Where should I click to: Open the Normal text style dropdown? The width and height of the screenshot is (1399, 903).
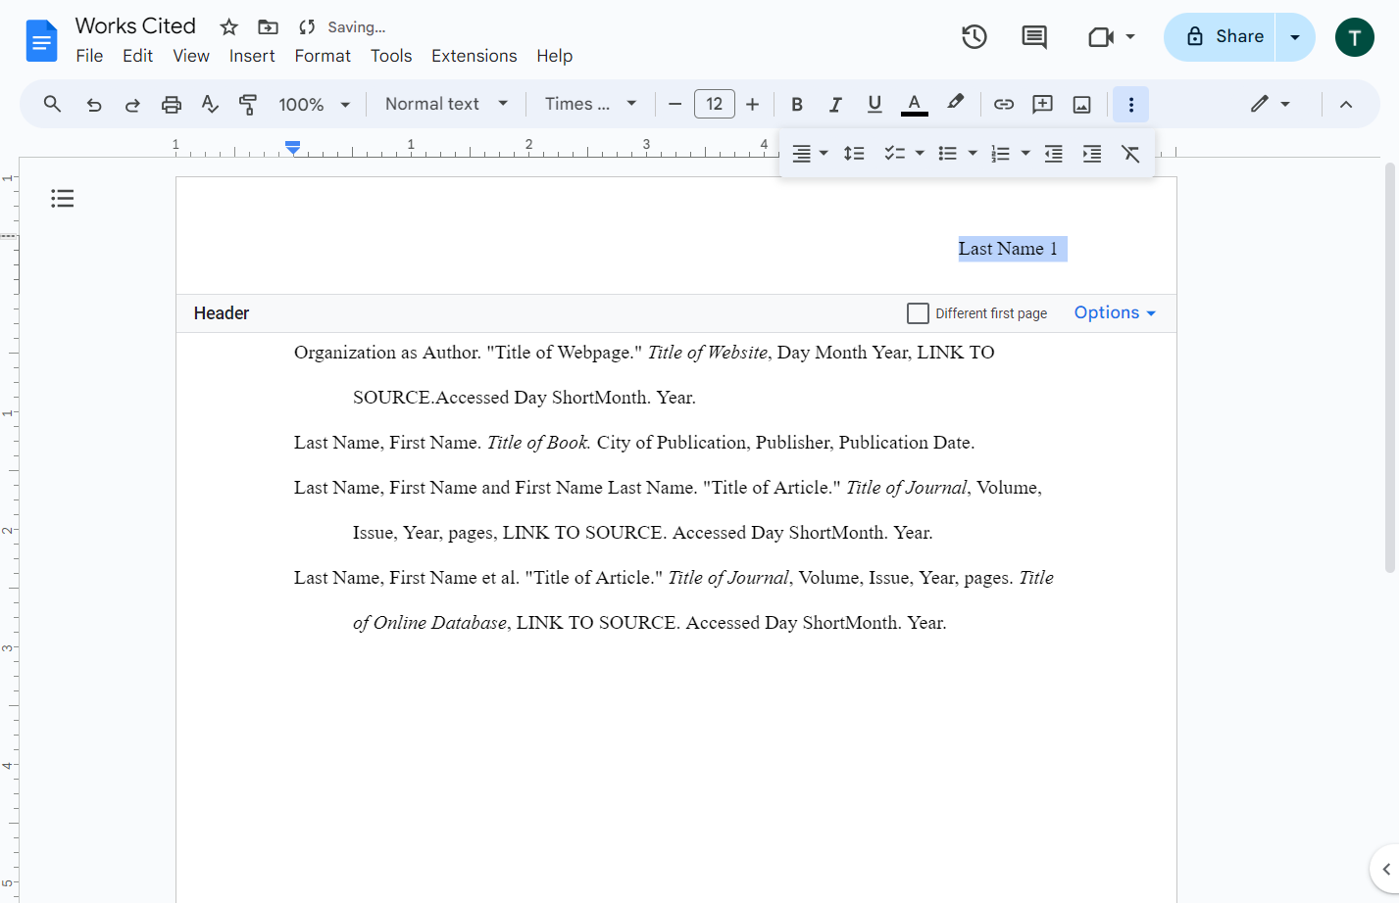[x=447, y=104]
